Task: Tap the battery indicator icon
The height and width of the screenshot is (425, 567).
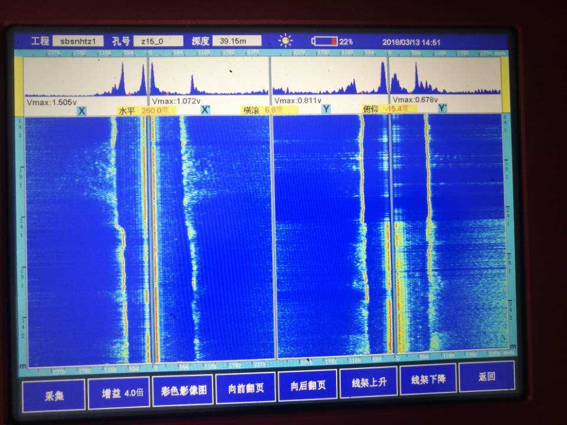Action: coord(325,41)
